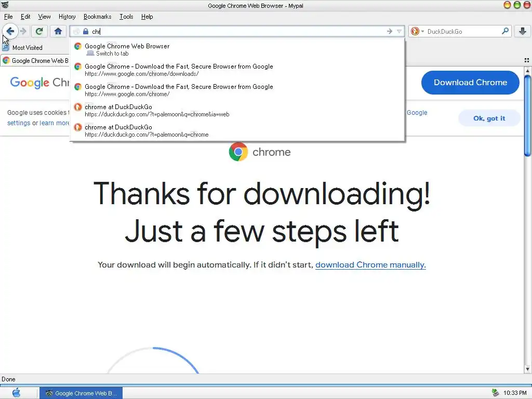Click the scrollbar up arrow
Viewport: 532px width, 399px height.
[527, 71]
